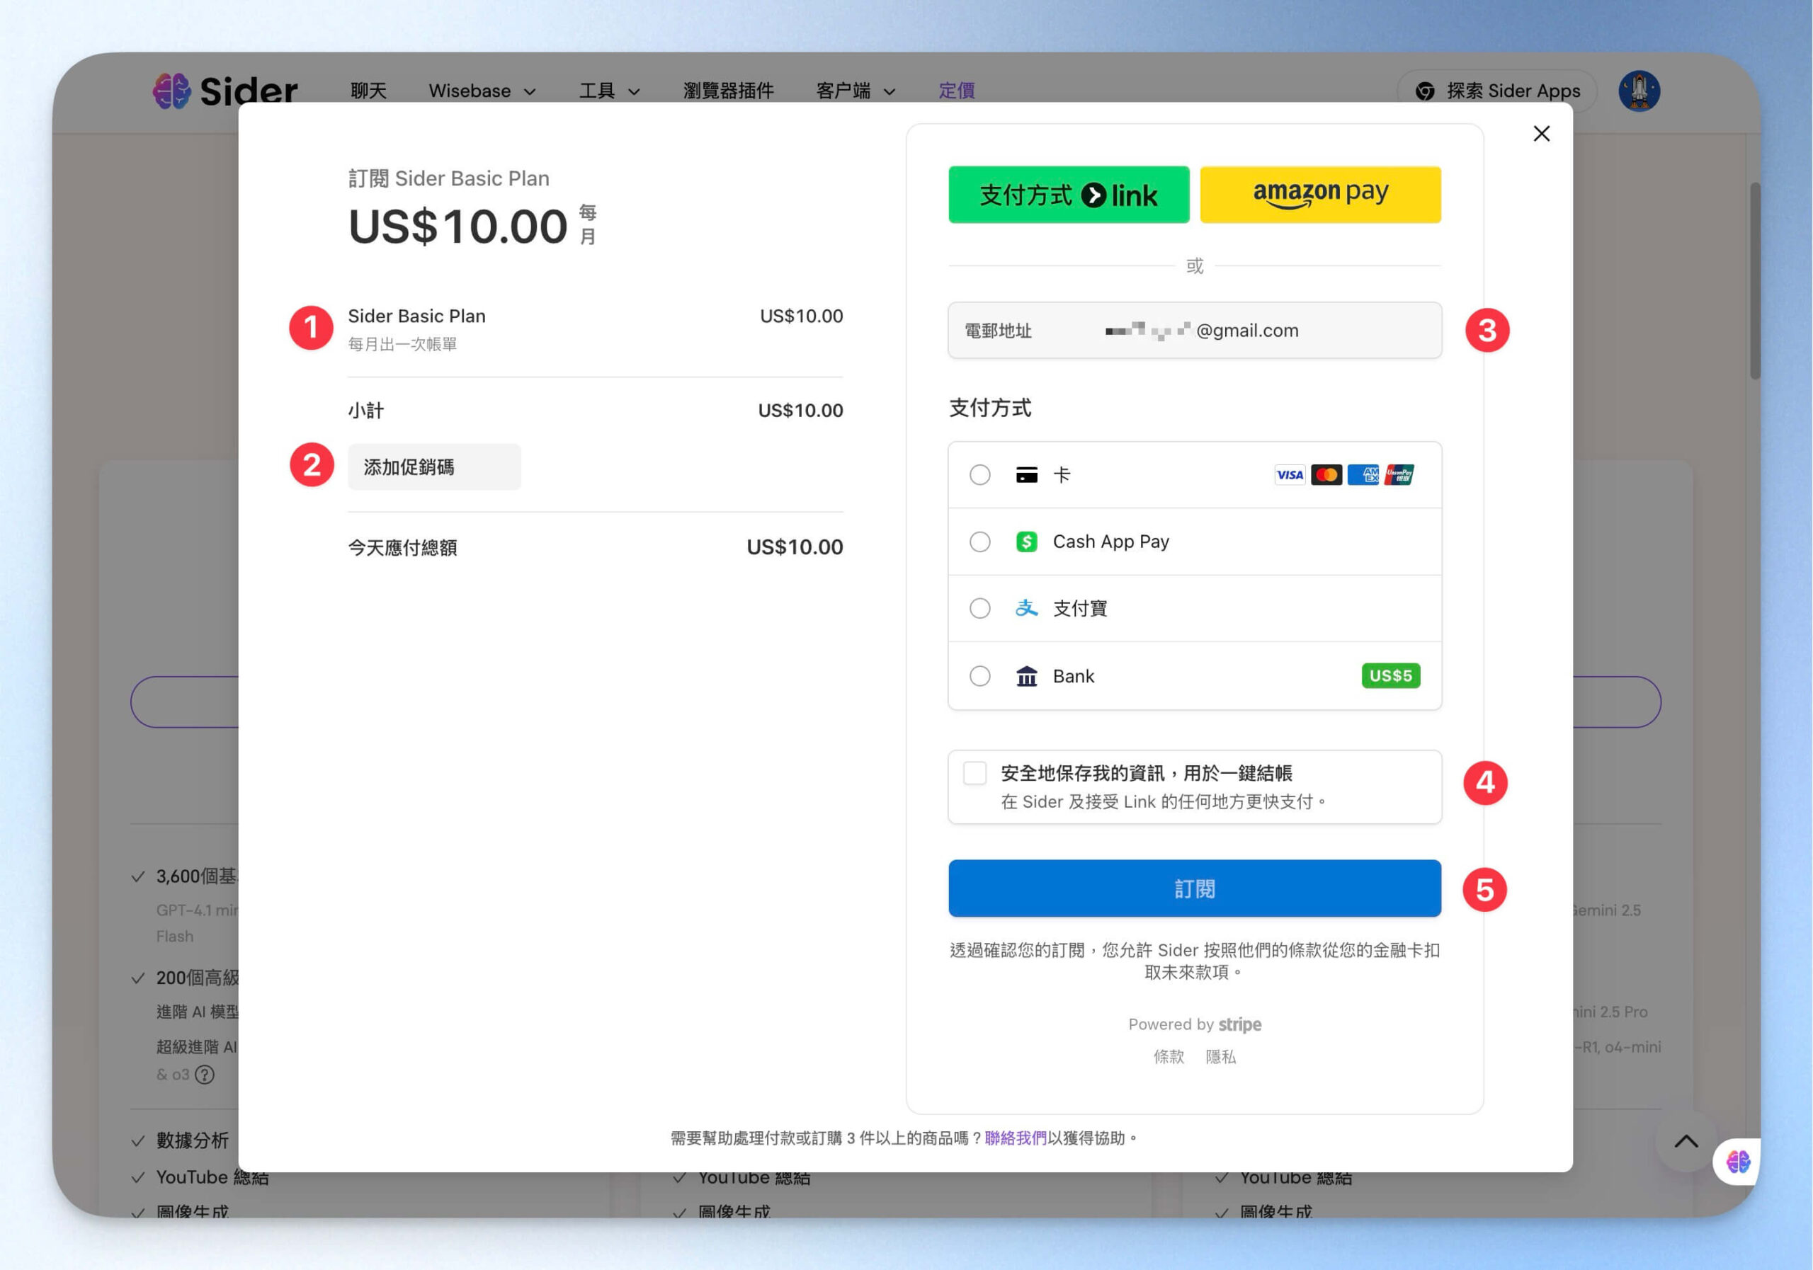The height and width of the screenshot is (1270, 1813).
Task: Select 支付寶 Alipay radio button
Action: pos(980,608)
